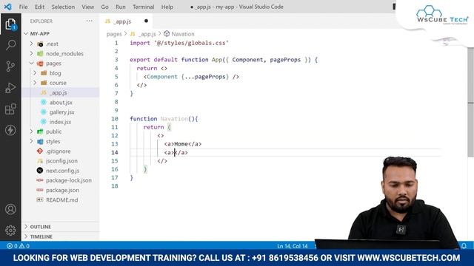This screenshot has width=474, height=266.
Task: Expand the public folder
Action: [x=31, y=132]
